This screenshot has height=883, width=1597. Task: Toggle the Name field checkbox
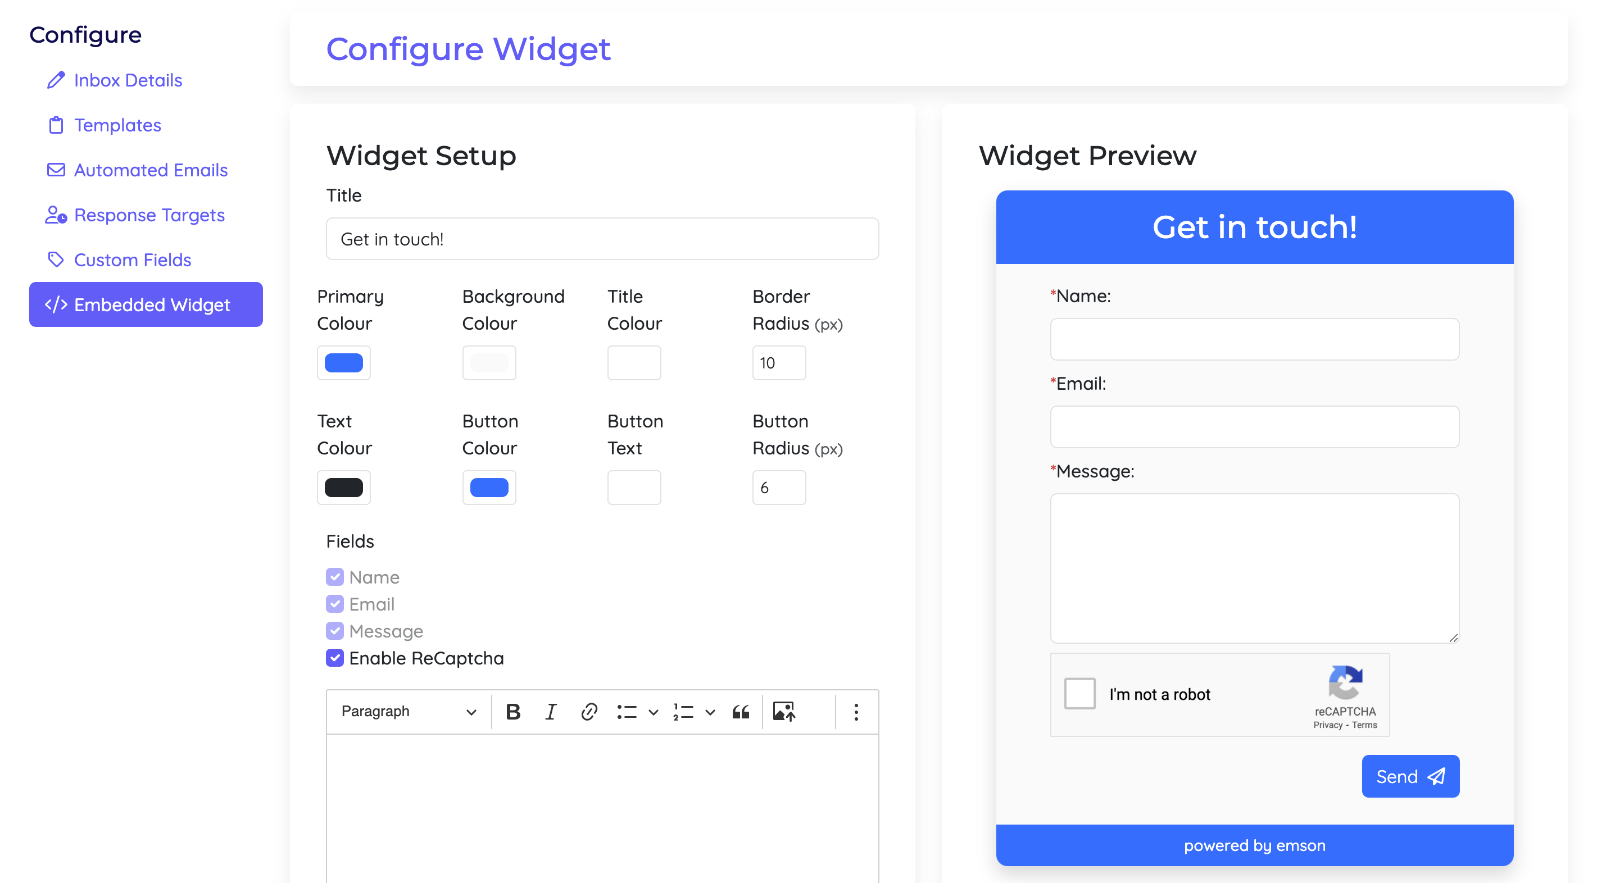335,577
